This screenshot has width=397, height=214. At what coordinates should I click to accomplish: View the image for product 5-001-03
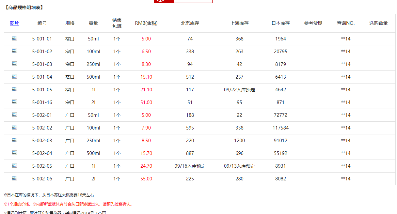[x=14, y=64]
